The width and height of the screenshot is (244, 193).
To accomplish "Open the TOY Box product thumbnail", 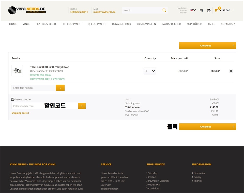I will [17, 71].
